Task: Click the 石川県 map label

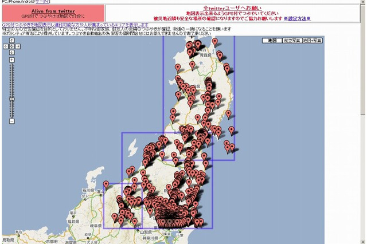Action: [x=88, y=191]
